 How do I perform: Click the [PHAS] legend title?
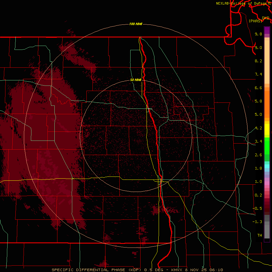tap(255, 21)
